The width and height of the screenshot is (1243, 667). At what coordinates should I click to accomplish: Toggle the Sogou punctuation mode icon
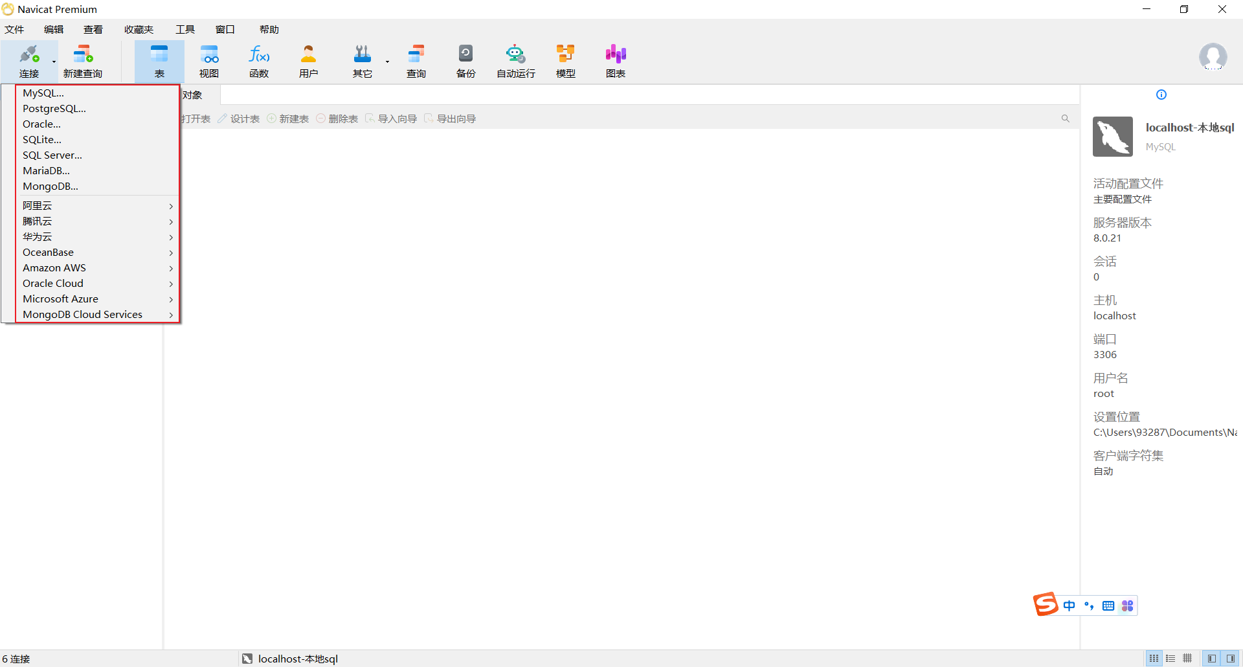1089,605
